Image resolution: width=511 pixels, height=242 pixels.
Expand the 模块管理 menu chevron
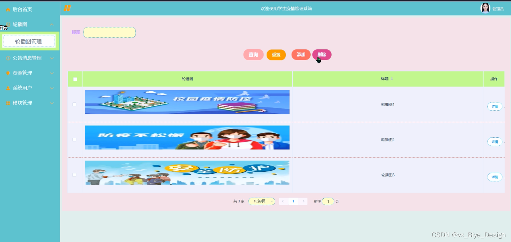(x=52, y=103)
